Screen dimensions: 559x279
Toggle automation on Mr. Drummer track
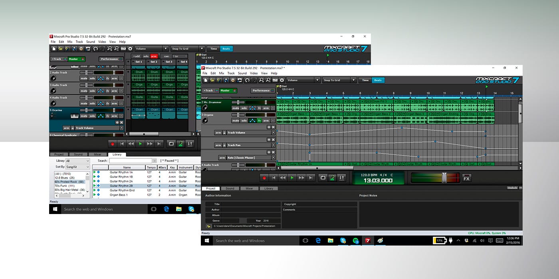point(253,108)
